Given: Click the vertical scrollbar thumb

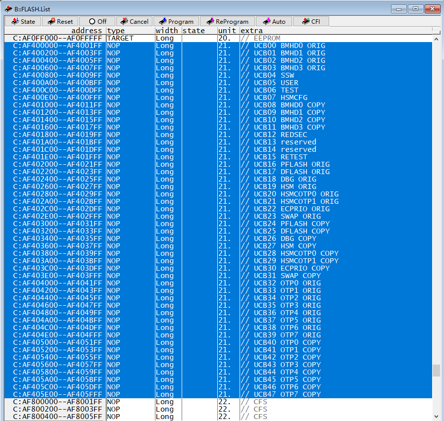Looking at the screenshot, I should (437, 371).
